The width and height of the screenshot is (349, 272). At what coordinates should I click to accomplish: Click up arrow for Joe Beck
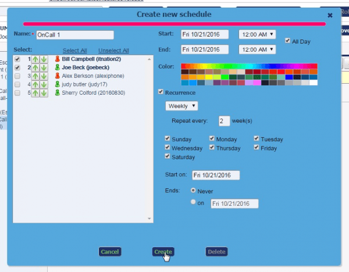[35, 67]
